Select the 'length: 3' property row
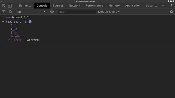175x98 pixels. [17, 36]
